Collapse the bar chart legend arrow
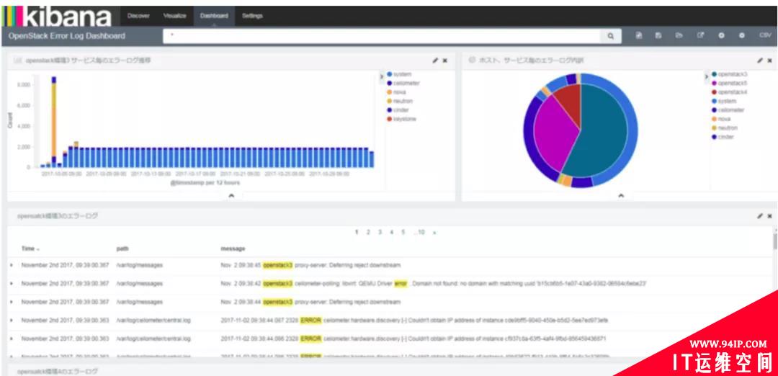The image size is (778, 376). tap(382, 77)
